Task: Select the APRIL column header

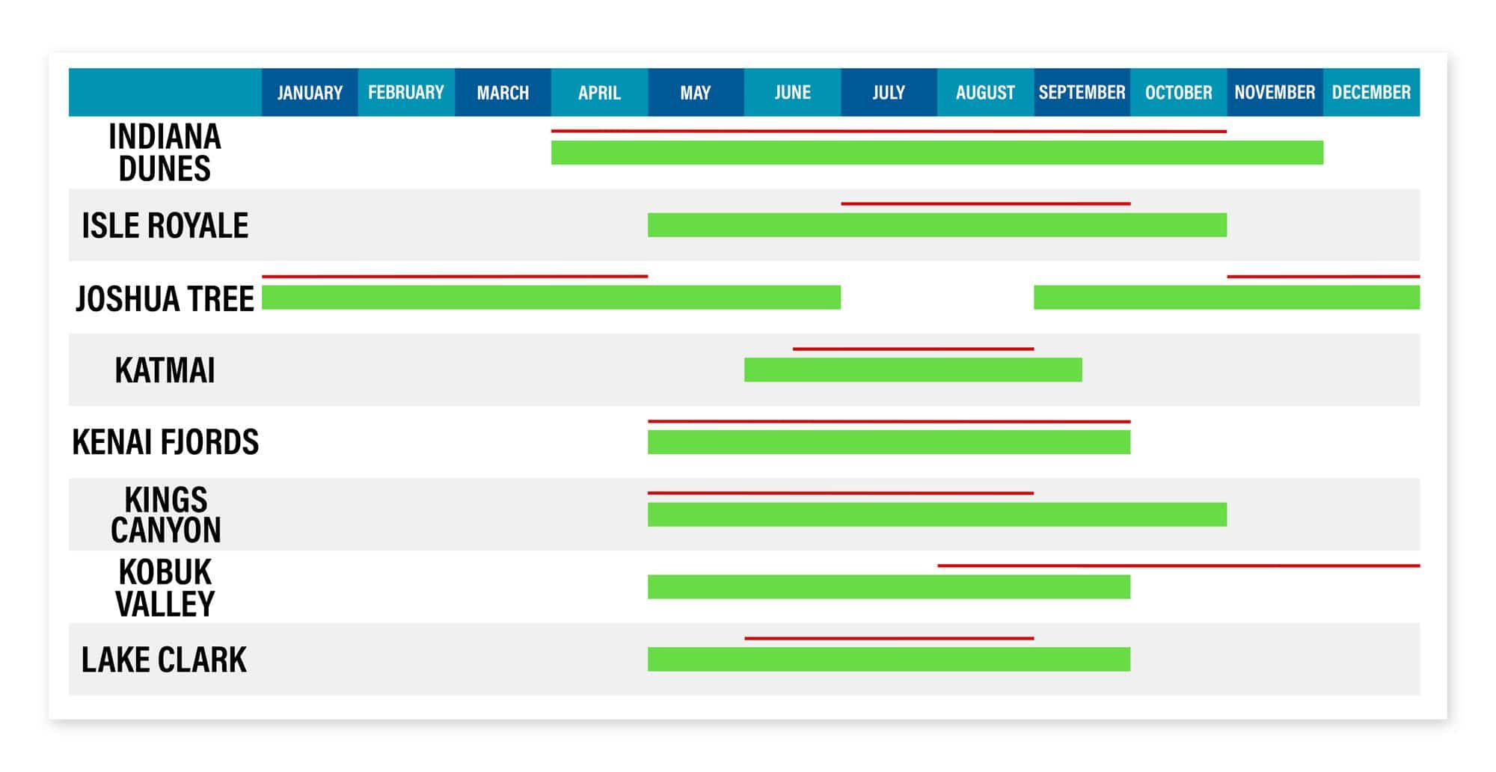Action: click(x=599, y=93)
